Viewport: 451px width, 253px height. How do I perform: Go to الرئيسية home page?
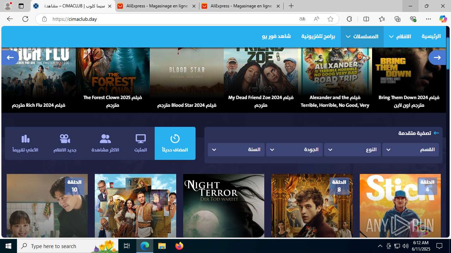431,37
